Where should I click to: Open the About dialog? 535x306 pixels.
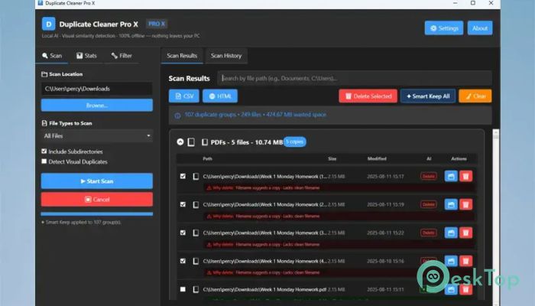480,28
